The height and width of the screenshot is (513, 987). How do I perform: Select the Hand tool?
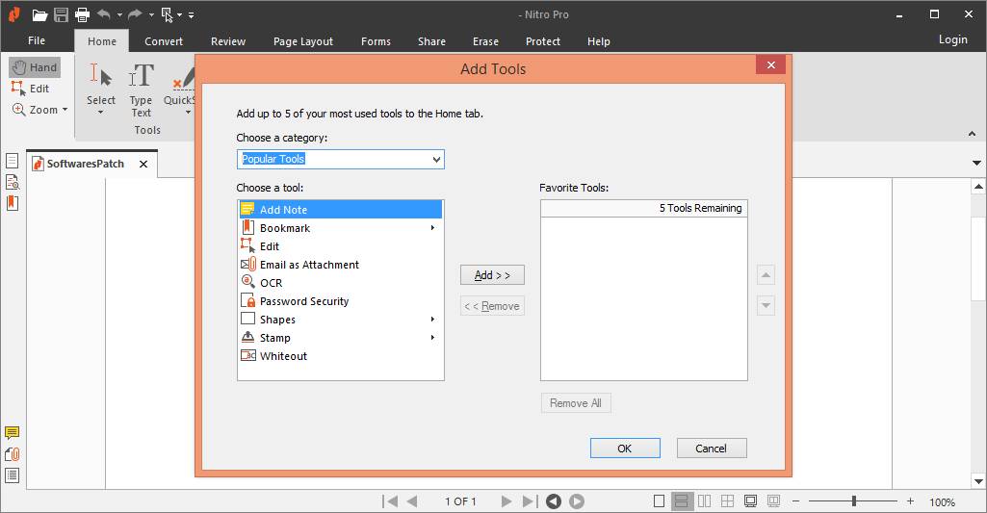(x=35, y=67)
